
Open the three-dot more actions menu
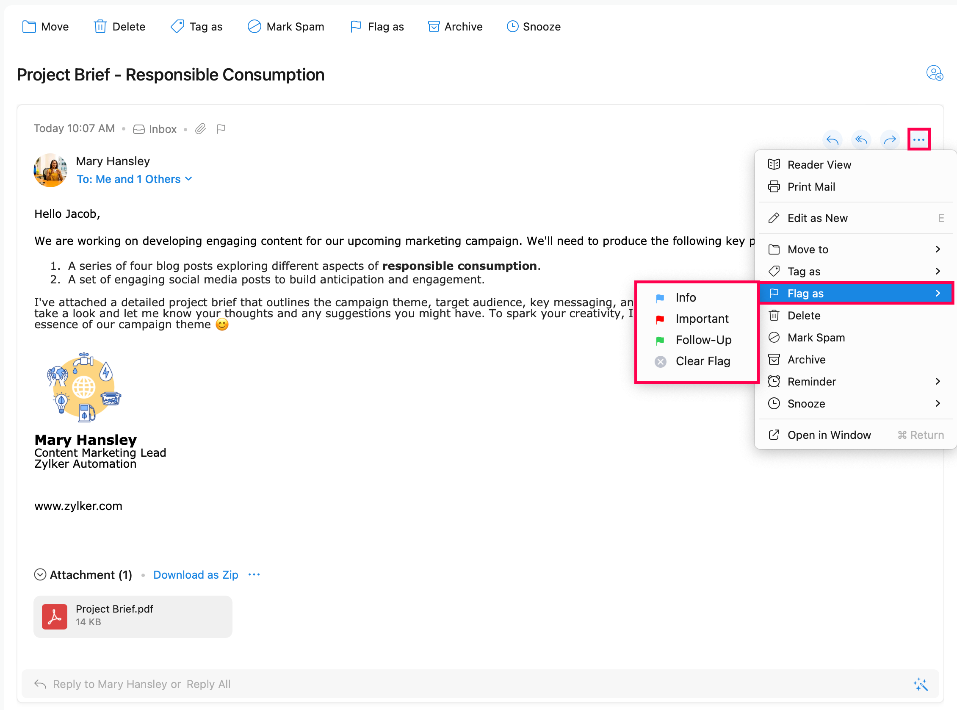click(x=918, y=140)
